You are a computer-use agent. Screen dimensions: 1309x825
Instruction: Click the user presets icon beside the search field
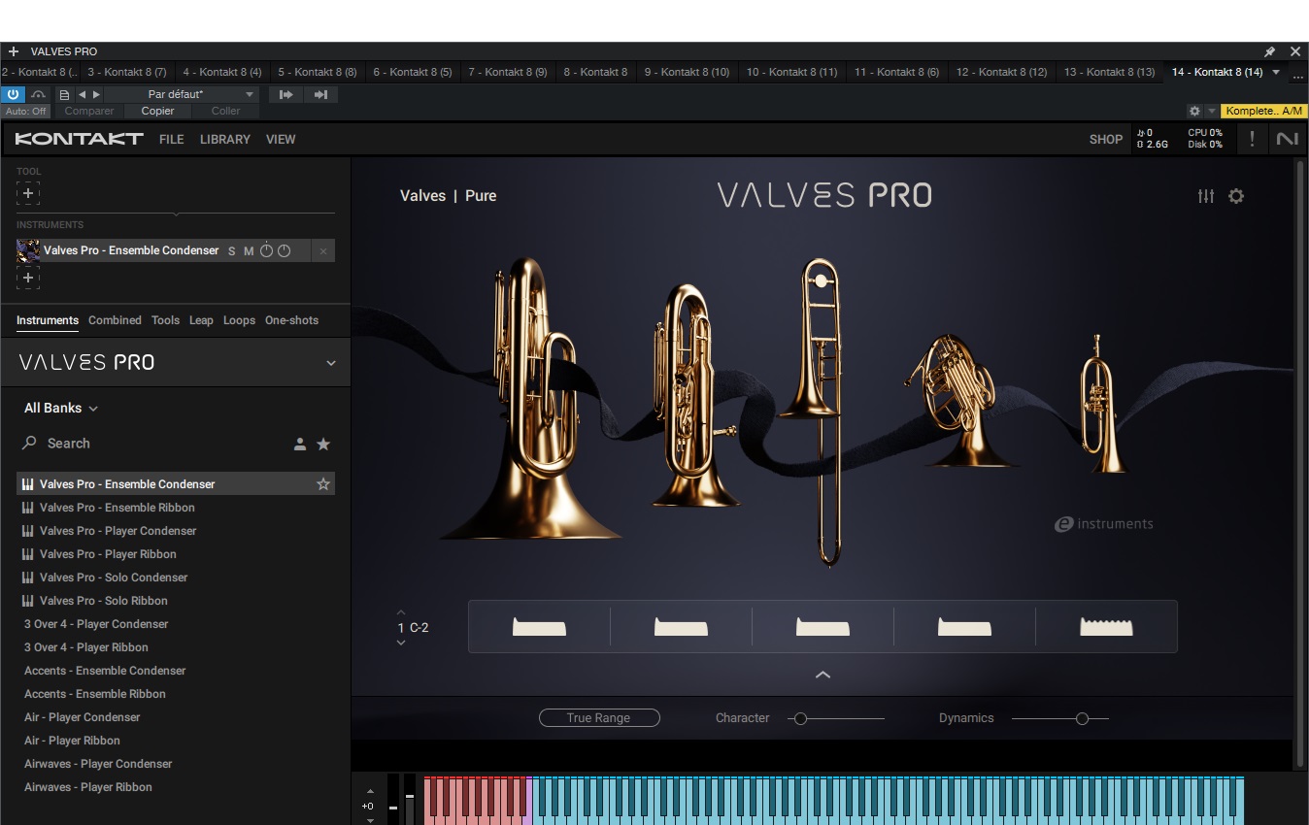(x=300, y=444)
